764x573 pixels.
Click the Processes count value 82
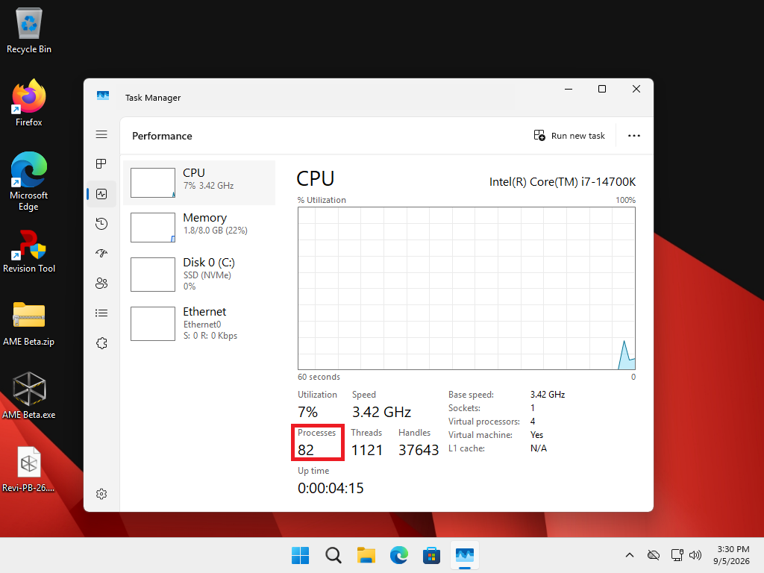pyautogui.click(x=306, y=450)
